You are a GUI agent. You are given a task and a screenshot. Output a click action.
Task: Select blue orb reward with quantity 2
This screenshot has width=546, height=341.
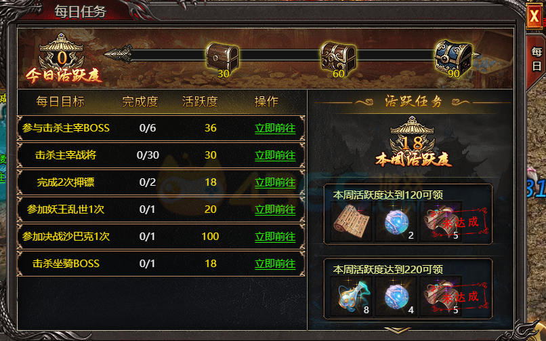[396, 222]
